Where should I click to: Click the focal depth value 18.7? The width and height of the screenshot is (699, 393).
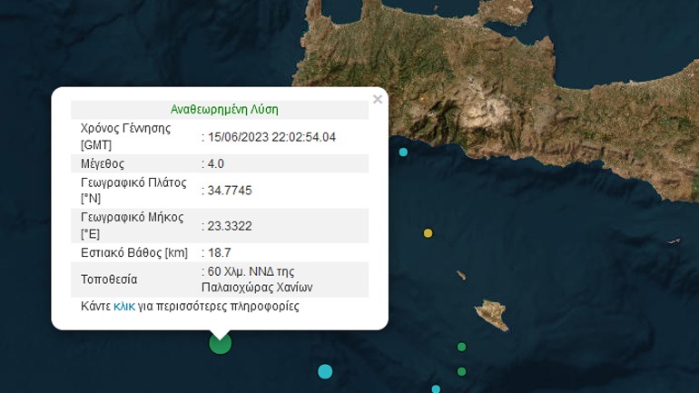point(220,252)
